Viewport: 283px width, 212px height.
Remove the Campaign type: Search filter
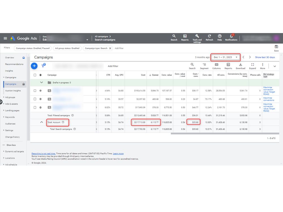click(110, 48)
